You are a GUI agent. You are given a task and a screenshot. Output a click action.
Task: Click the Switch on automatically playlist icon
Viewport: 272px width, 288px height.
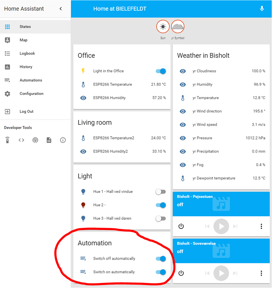pyautogui.click(x=83, y=272)
